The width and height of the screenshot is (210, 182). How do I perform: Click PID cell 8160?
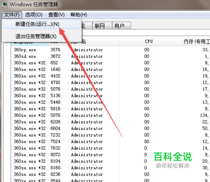pos(55,168)
